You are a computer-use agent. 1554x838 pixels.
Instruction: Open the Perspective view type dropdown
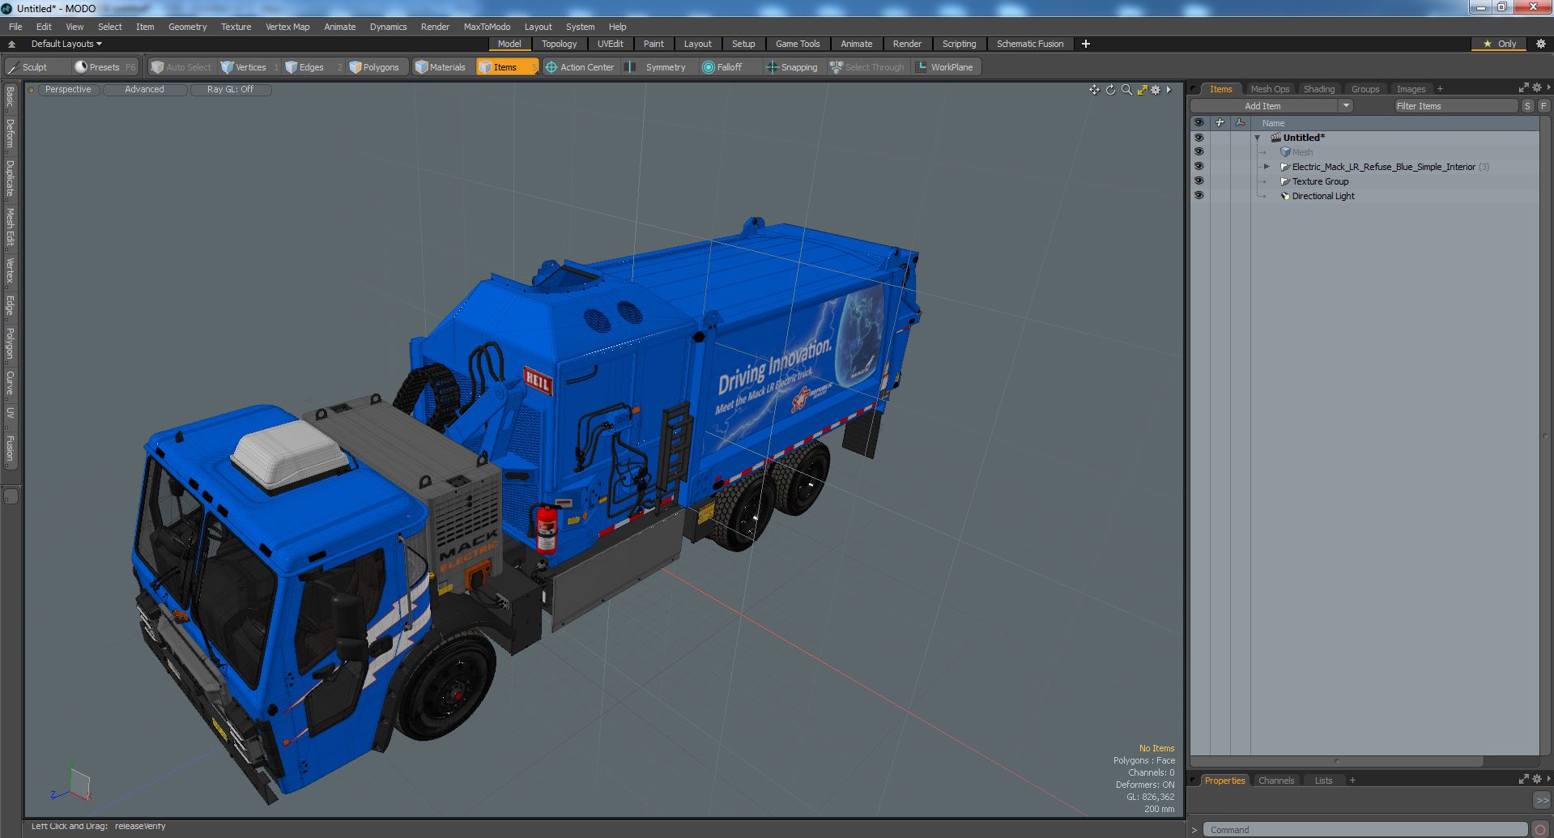click(68, 90)
